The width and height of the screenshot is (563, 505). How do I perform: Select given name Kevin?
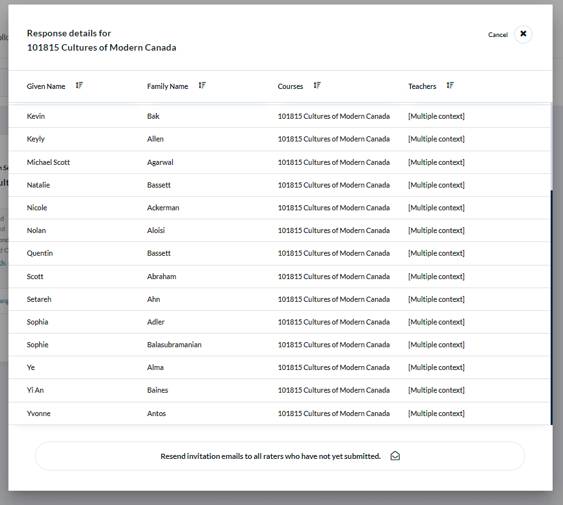[36, 116]
